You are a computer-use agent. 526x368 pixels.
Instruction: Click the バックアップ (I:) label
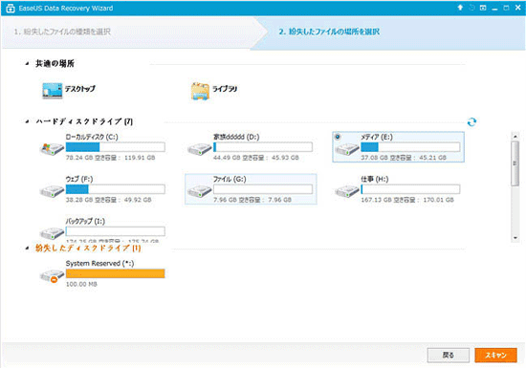point(85,221)
